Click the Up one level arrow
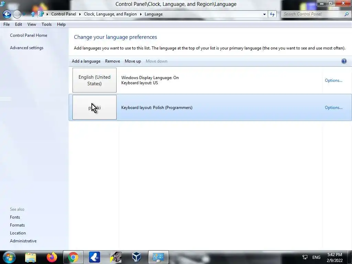Viewport: 352px width, 264px height. [x=33, y=14]
